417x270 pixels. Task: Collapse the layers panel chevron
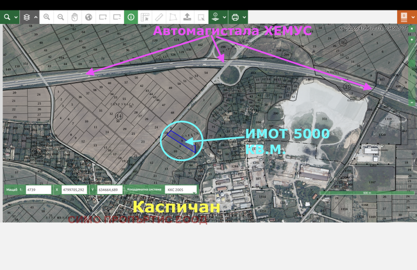pos(35,17)
